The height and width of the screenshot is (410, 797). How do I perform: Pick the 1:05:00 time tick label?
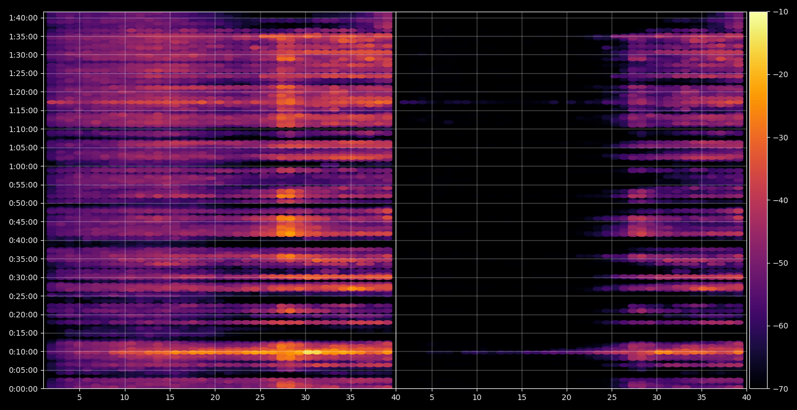point(23,147)
